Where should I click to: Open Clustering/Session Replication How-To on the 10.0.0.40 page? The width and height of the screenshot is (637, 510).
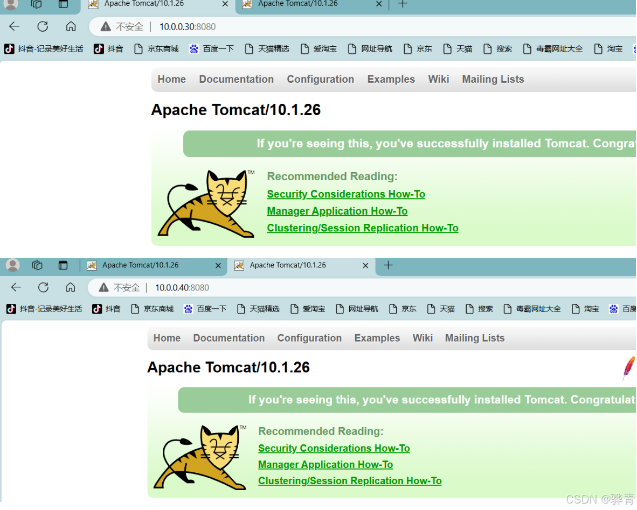click(350, 481)
